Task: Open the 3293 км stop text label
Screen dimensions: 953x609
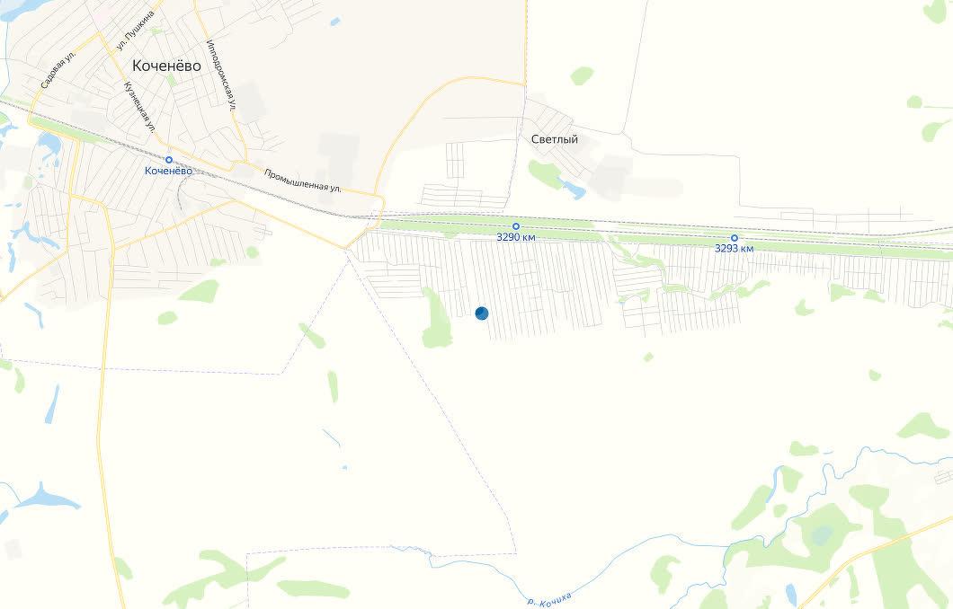Action: (735, 248)
